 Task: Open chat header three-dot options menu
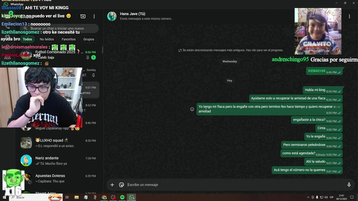click(x=349, y=16)
